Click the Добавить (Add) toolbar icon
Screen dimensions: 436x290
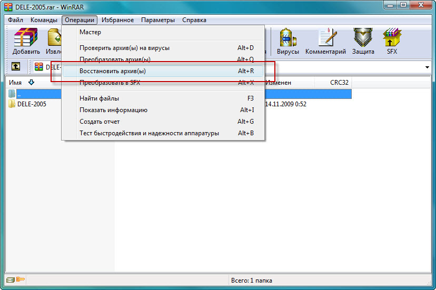pyautogui.click(x=26, y=41)
